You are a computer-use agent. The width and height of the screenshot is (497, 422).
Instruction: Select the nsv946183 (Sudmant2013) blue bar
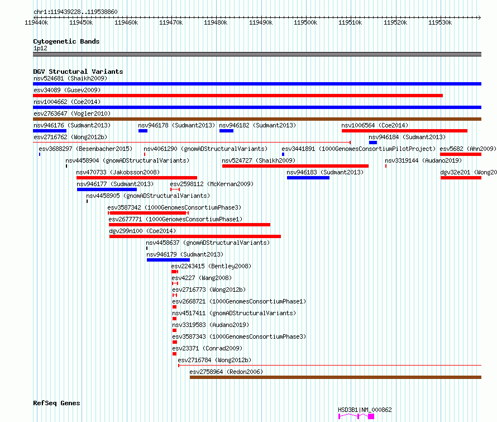(x=308, y=178)
